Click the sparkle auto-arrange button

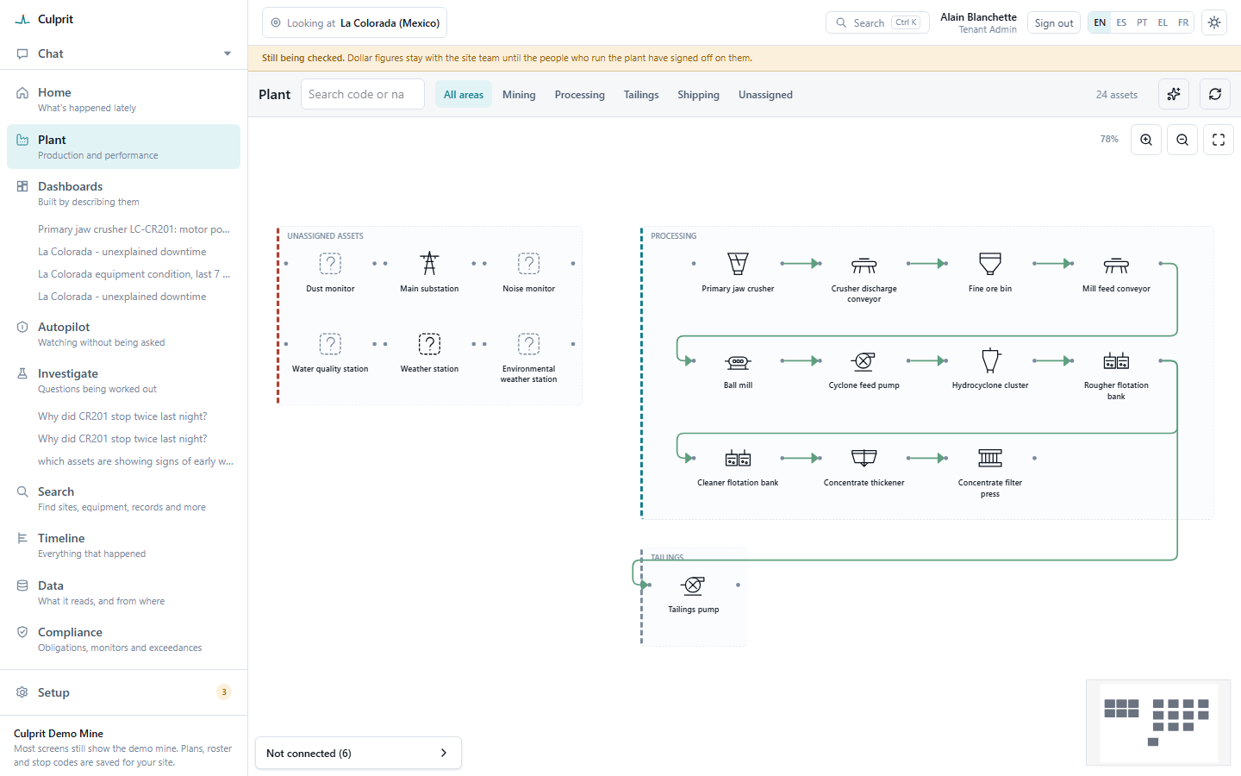click(x=1174, y=94)
